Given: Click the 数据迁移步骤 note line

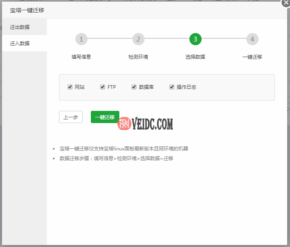Looking at the screenshot, I should click(x=116, y=159).
